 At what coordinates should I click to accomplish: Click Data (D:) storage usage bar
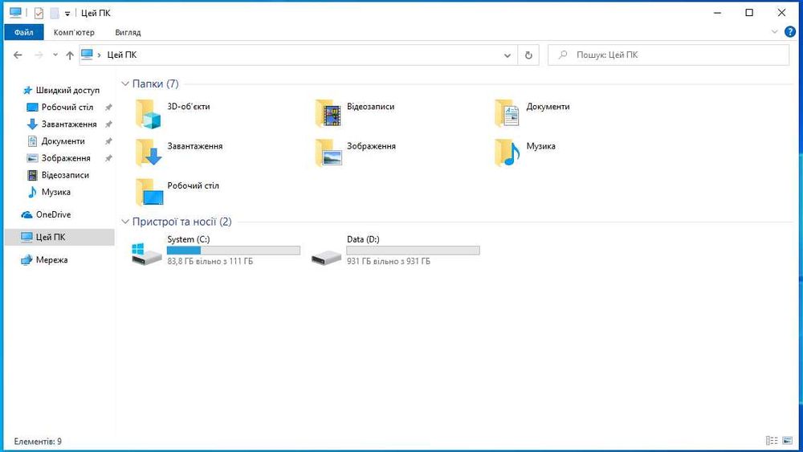(x=414, y=250)
